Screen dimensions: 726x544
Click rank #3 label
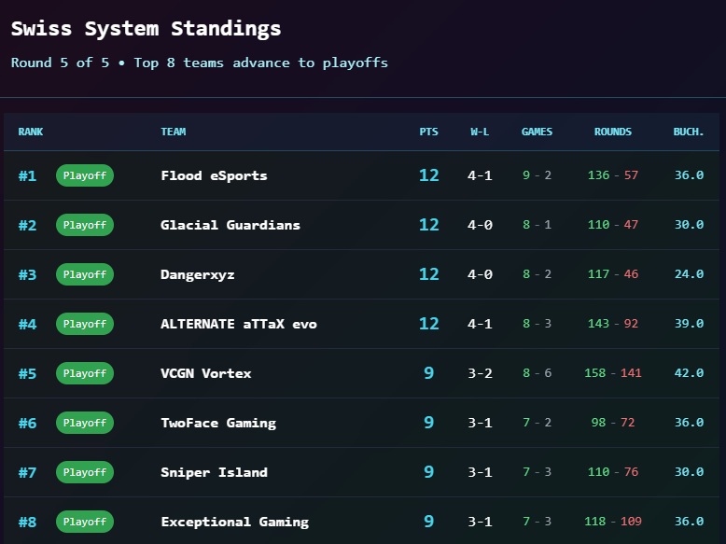pyautogui.click(x=27, y=275)
